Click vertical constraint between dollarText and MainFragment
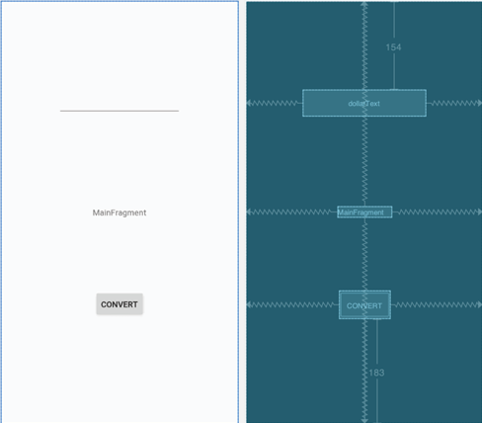This screenshot has width=482, height=423. [x=364, y=161]
